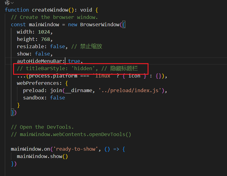This screenshot has width=227, height=176.
Task: Click the show() call in mainWindow.show()
Action: click(x=59, y=156)
